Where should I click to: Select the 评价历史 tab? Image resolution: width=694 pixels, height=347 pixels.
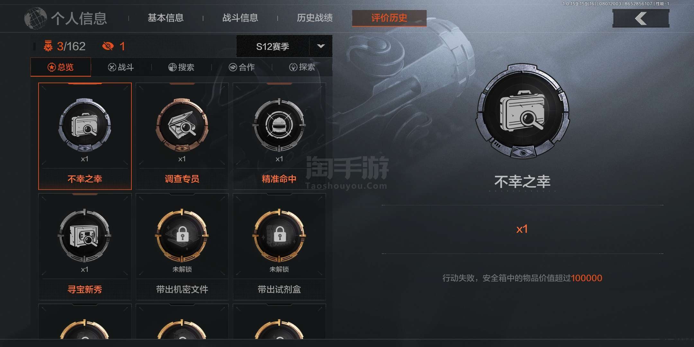pyautogui.click(x=389, y=18)
